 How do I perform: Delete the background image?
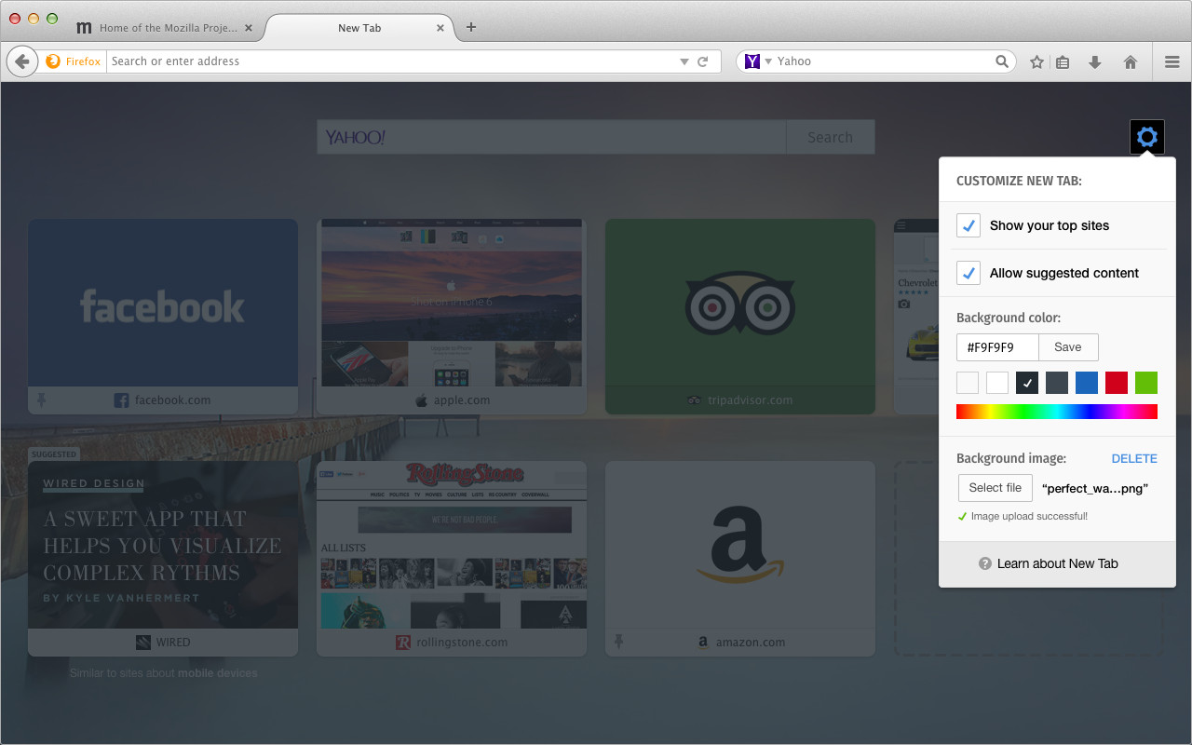click(1134, 458)
